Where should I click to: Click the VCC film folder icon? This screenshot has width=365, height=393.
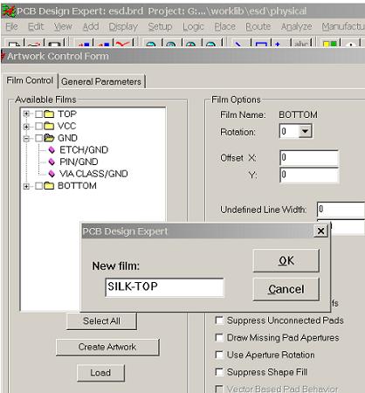tap(49, 126)
